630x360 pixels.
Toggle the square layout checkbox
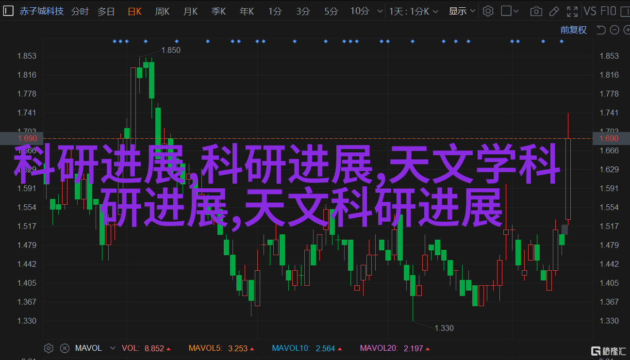click(506, 11)
